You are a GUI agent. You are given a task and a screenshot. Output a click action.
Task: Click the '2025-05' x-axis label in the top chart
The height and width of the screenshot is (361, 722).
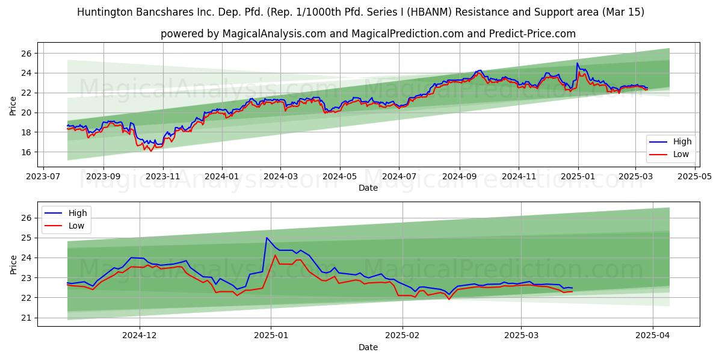[694, 177]
